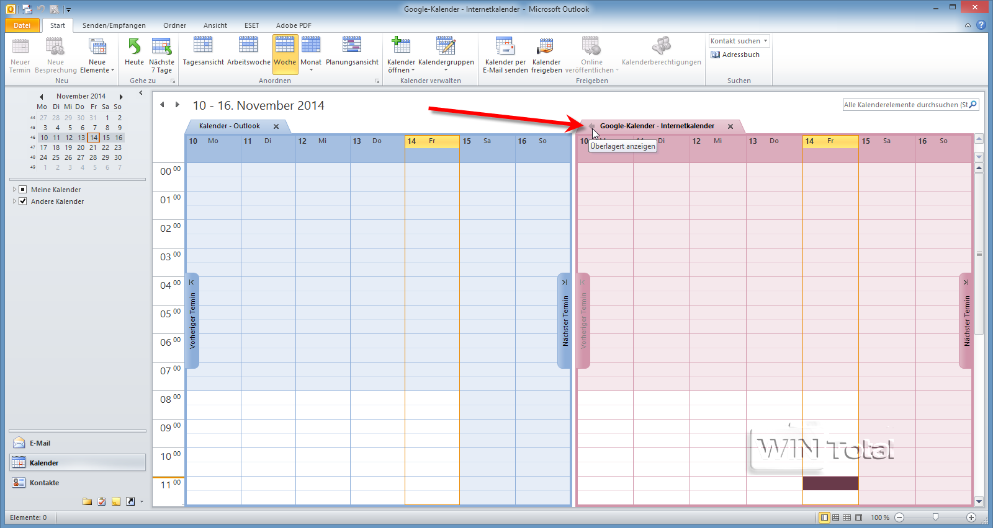Open the Outlook help question mark
This screenshot has height=528, width=993.
tap(981, 25)
